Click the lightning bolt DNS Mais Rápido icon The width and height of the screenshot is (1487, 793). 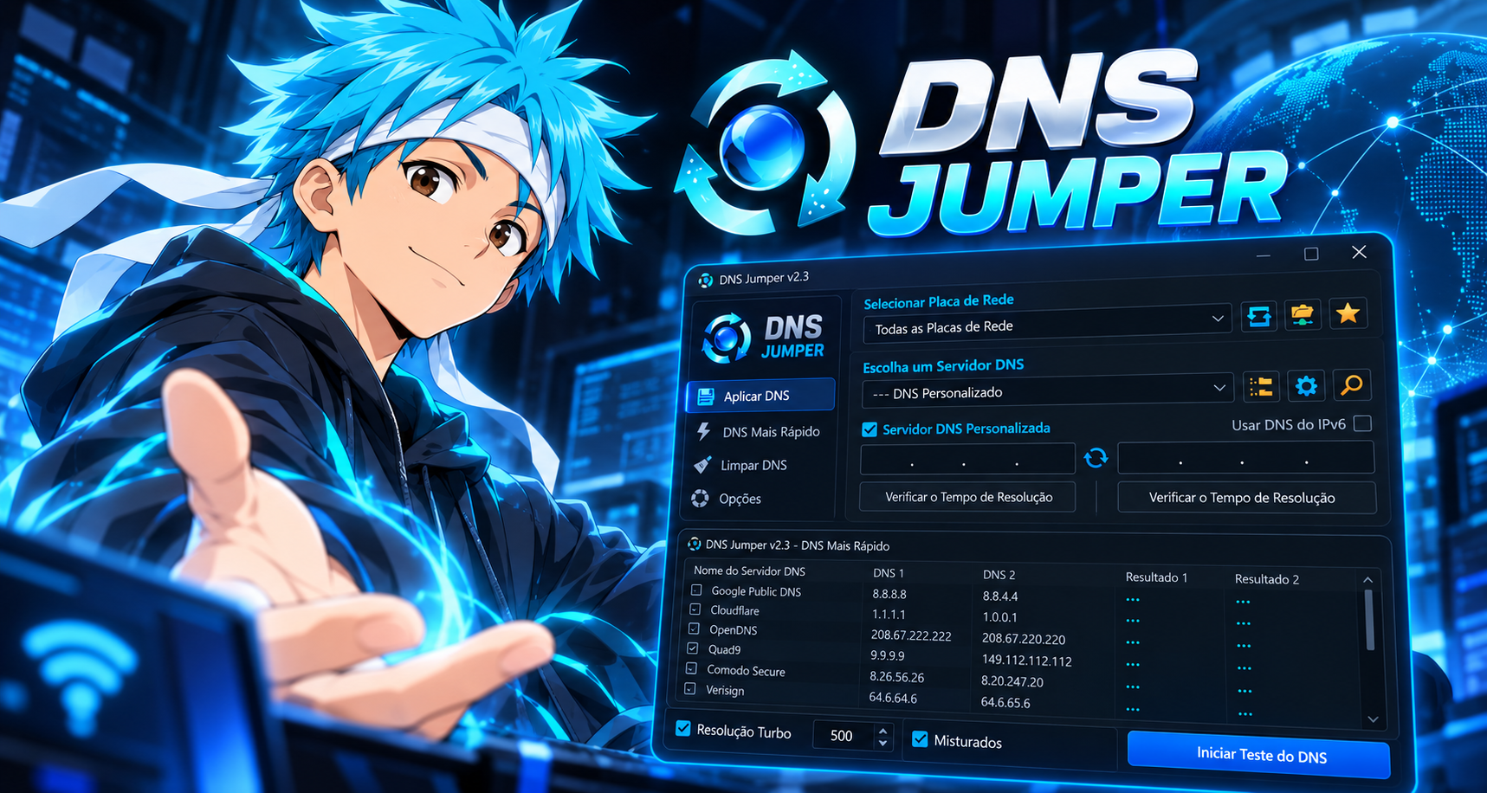click(x=704, y=430)
